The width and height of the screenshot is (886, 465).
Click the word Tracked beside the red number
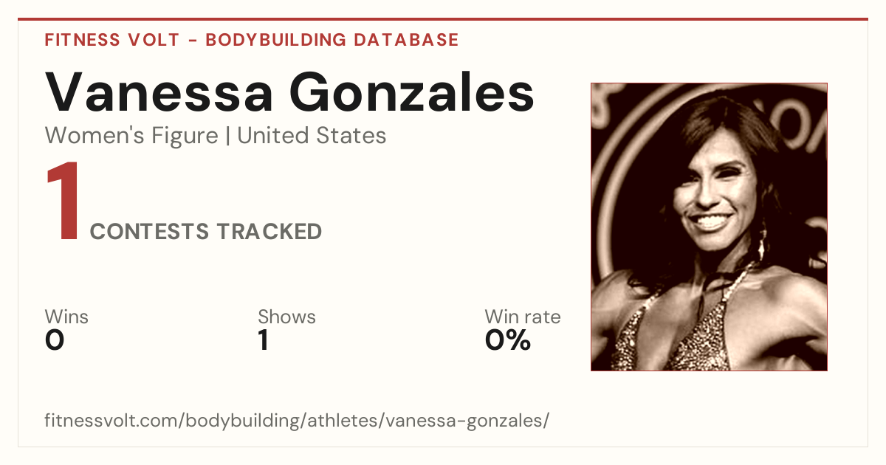coord(269,232)
